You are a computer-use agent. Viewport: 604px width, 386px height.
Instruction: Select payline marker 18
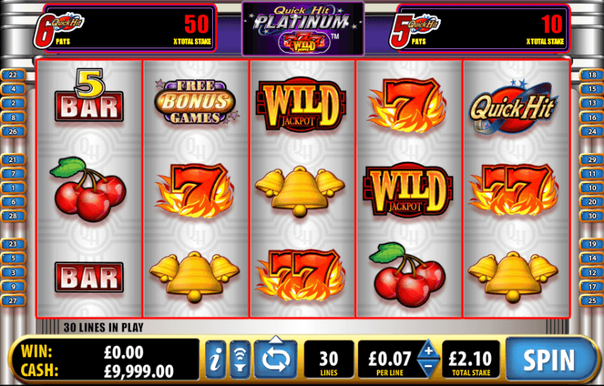[x=592, y=75]
